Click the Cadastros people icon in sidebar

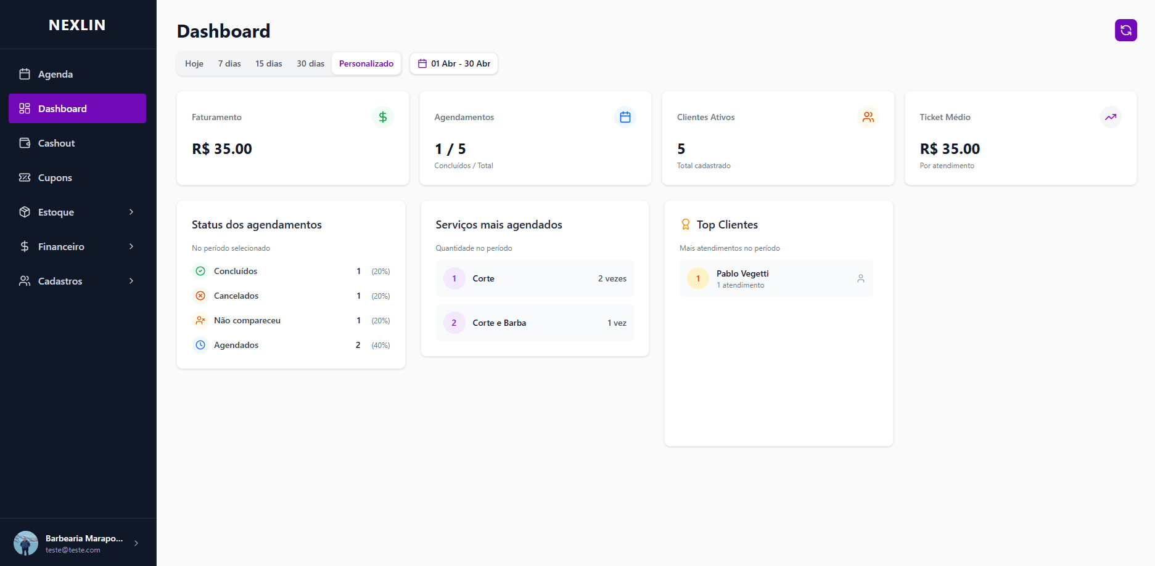click(25, 281)
